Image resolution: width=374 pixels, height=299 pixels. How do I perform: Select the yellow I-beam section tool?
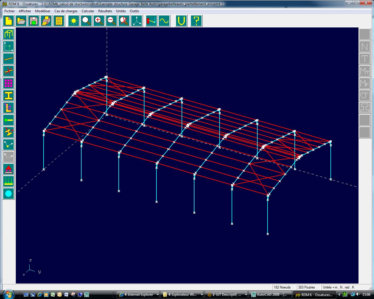[8, 95]
